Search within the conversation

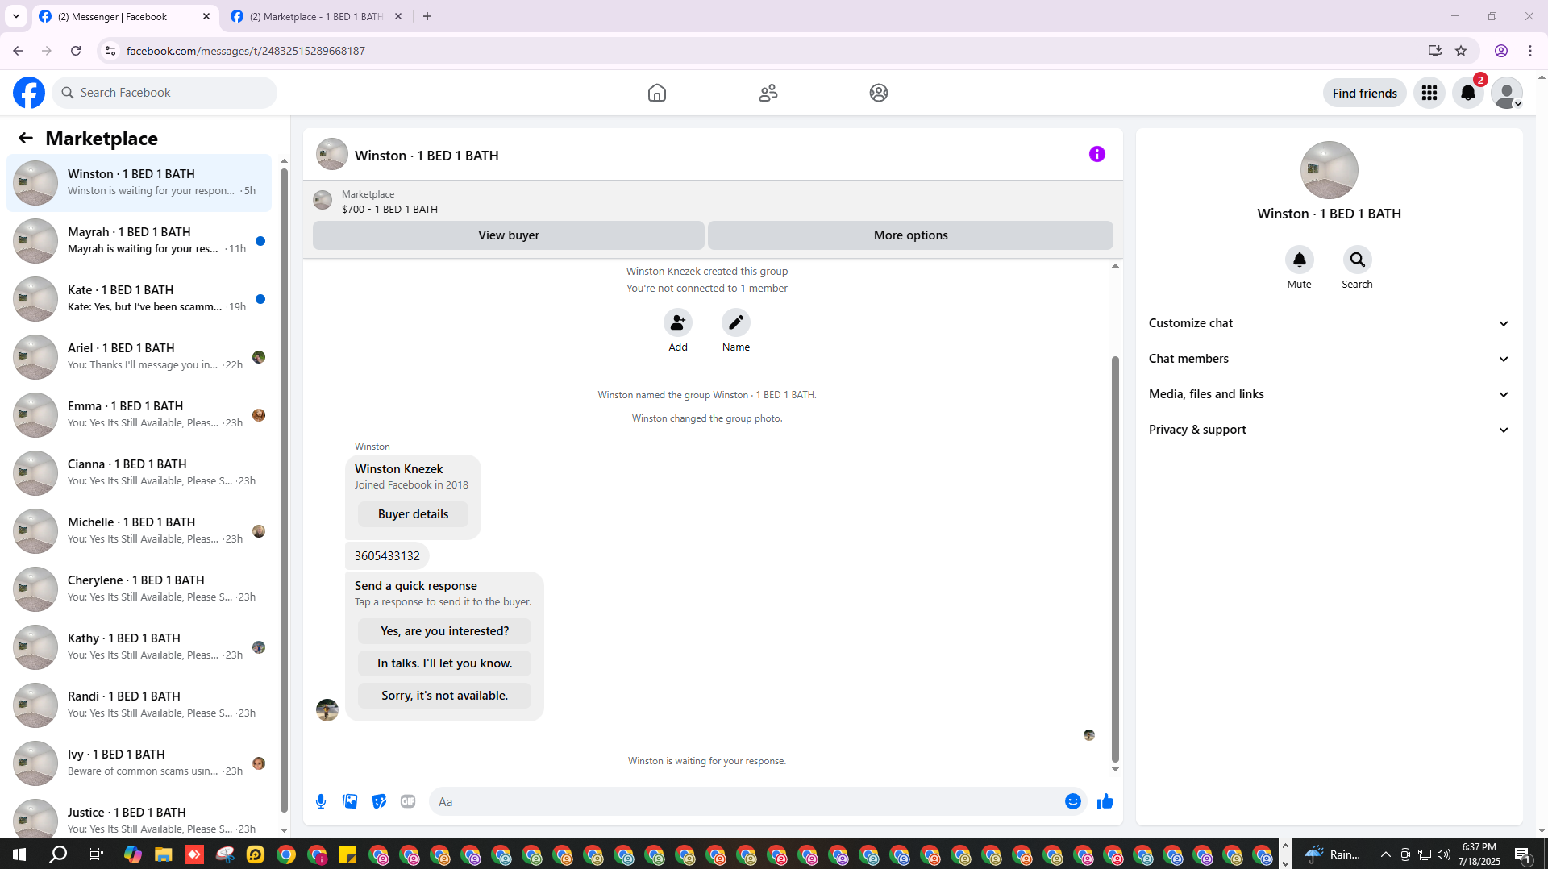point(1357,260)
